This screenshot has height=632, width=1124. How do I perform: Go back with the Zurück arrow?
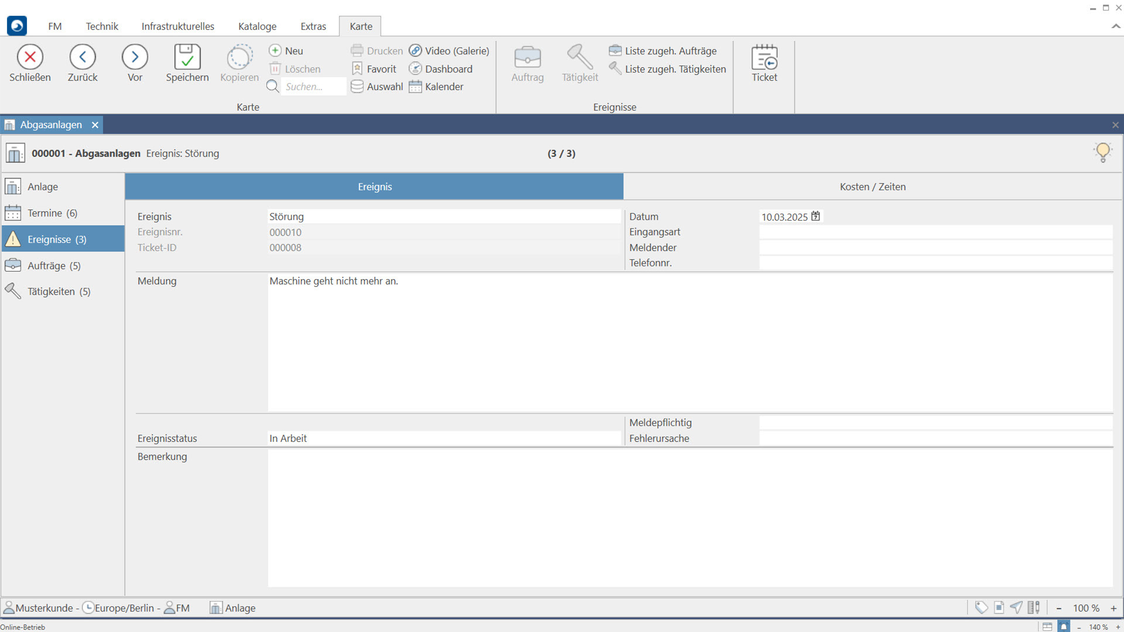pos(83,57)
